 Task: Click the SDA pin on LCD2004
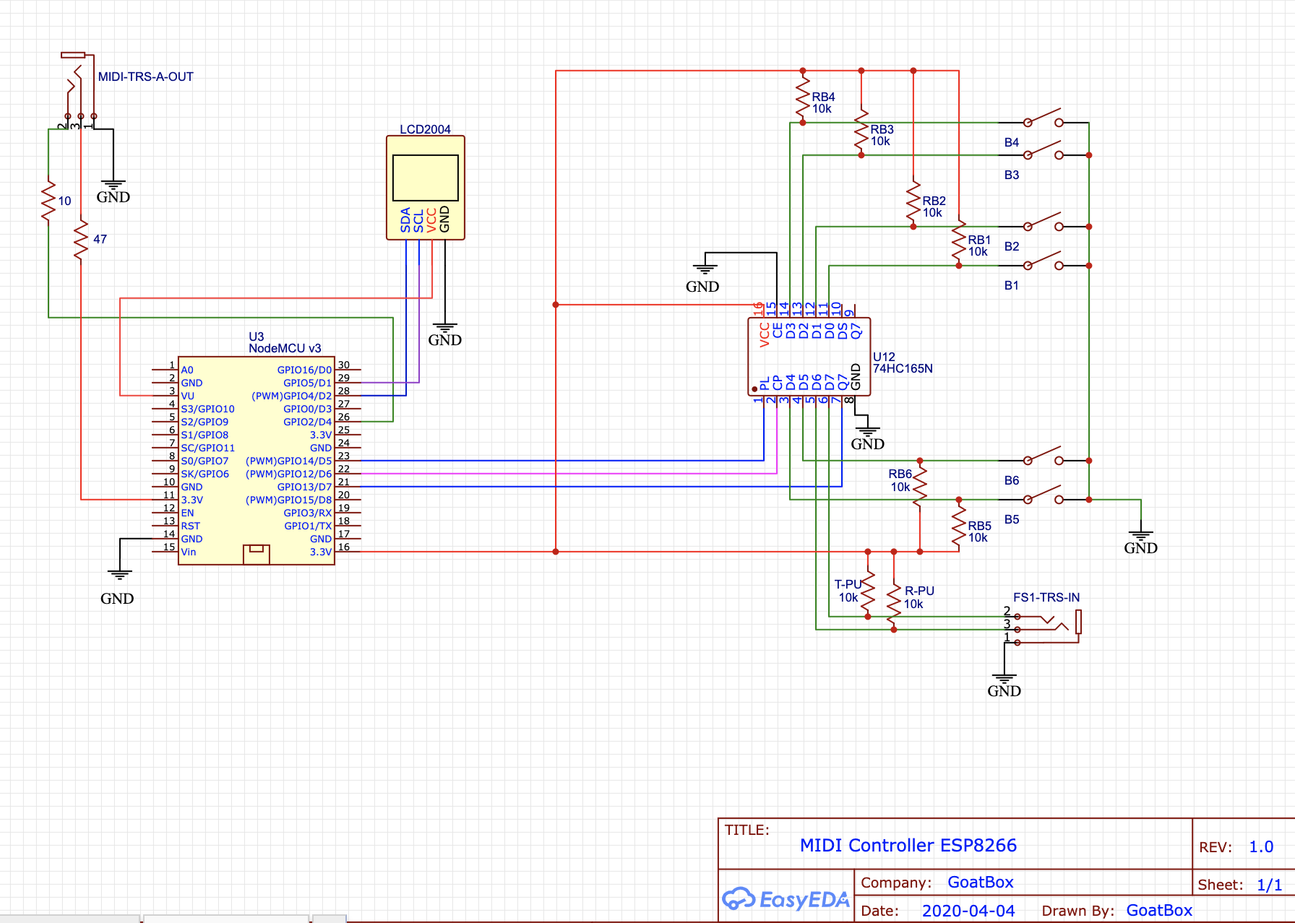405,220
